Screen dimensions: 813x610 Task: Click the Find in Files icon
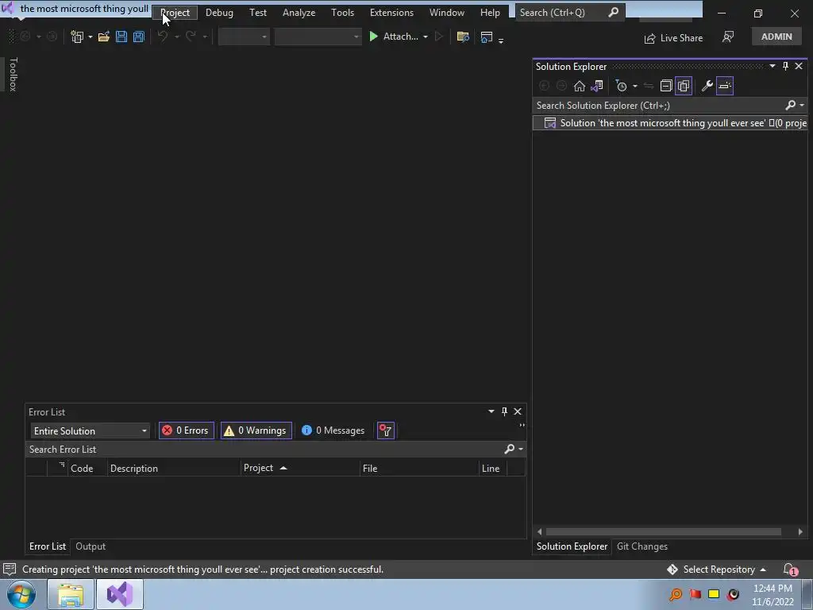(463, 37)
